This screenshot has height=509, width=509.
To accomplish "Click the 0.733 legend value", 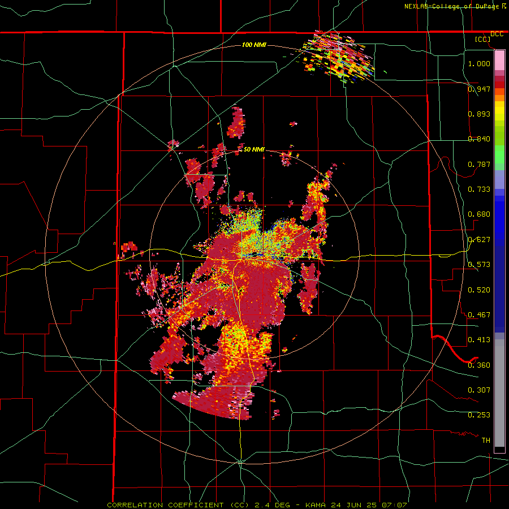I will 479,189.
